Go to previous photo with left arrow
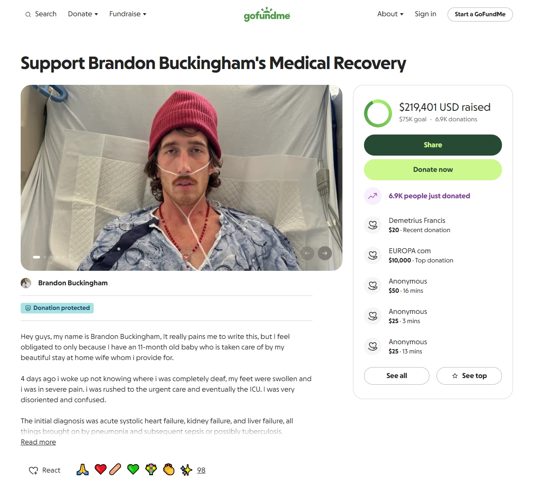542x484 pixels. coord(307,253)
